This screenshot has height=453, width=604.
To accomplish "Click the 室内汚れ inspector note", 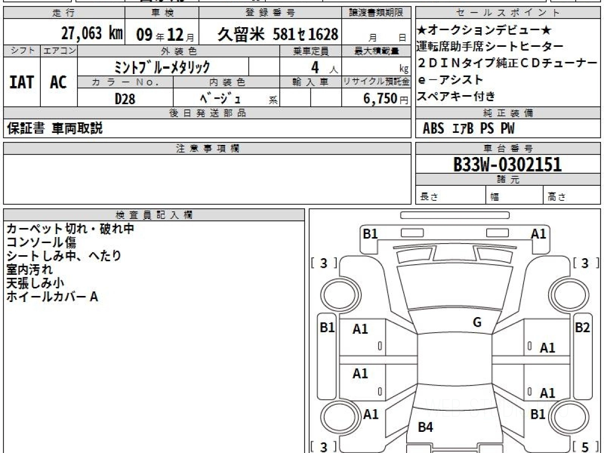I will click(30, 269).
